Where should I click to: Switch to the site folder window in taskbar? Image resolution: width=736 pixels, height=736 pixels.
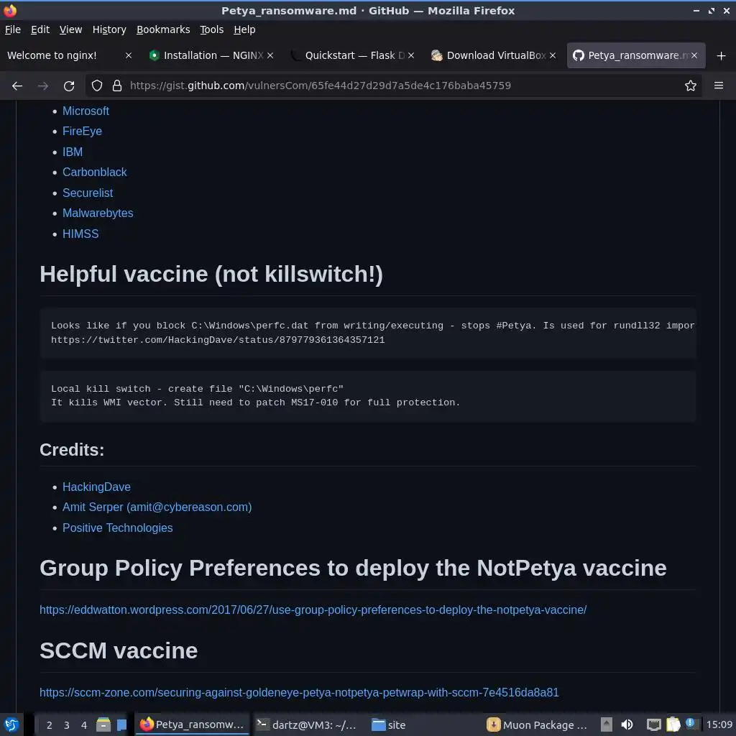389,724
